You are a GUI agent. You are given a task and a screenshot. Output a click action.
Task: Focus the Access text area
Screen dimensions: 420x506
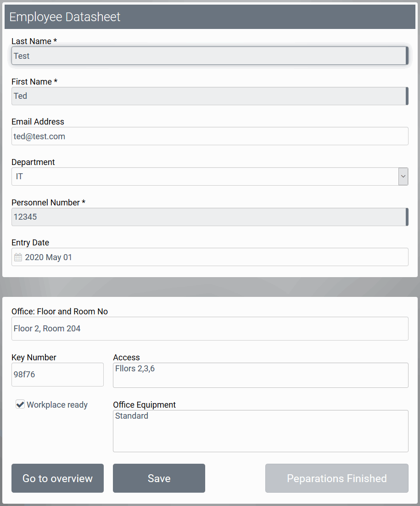tap(260, 375)
